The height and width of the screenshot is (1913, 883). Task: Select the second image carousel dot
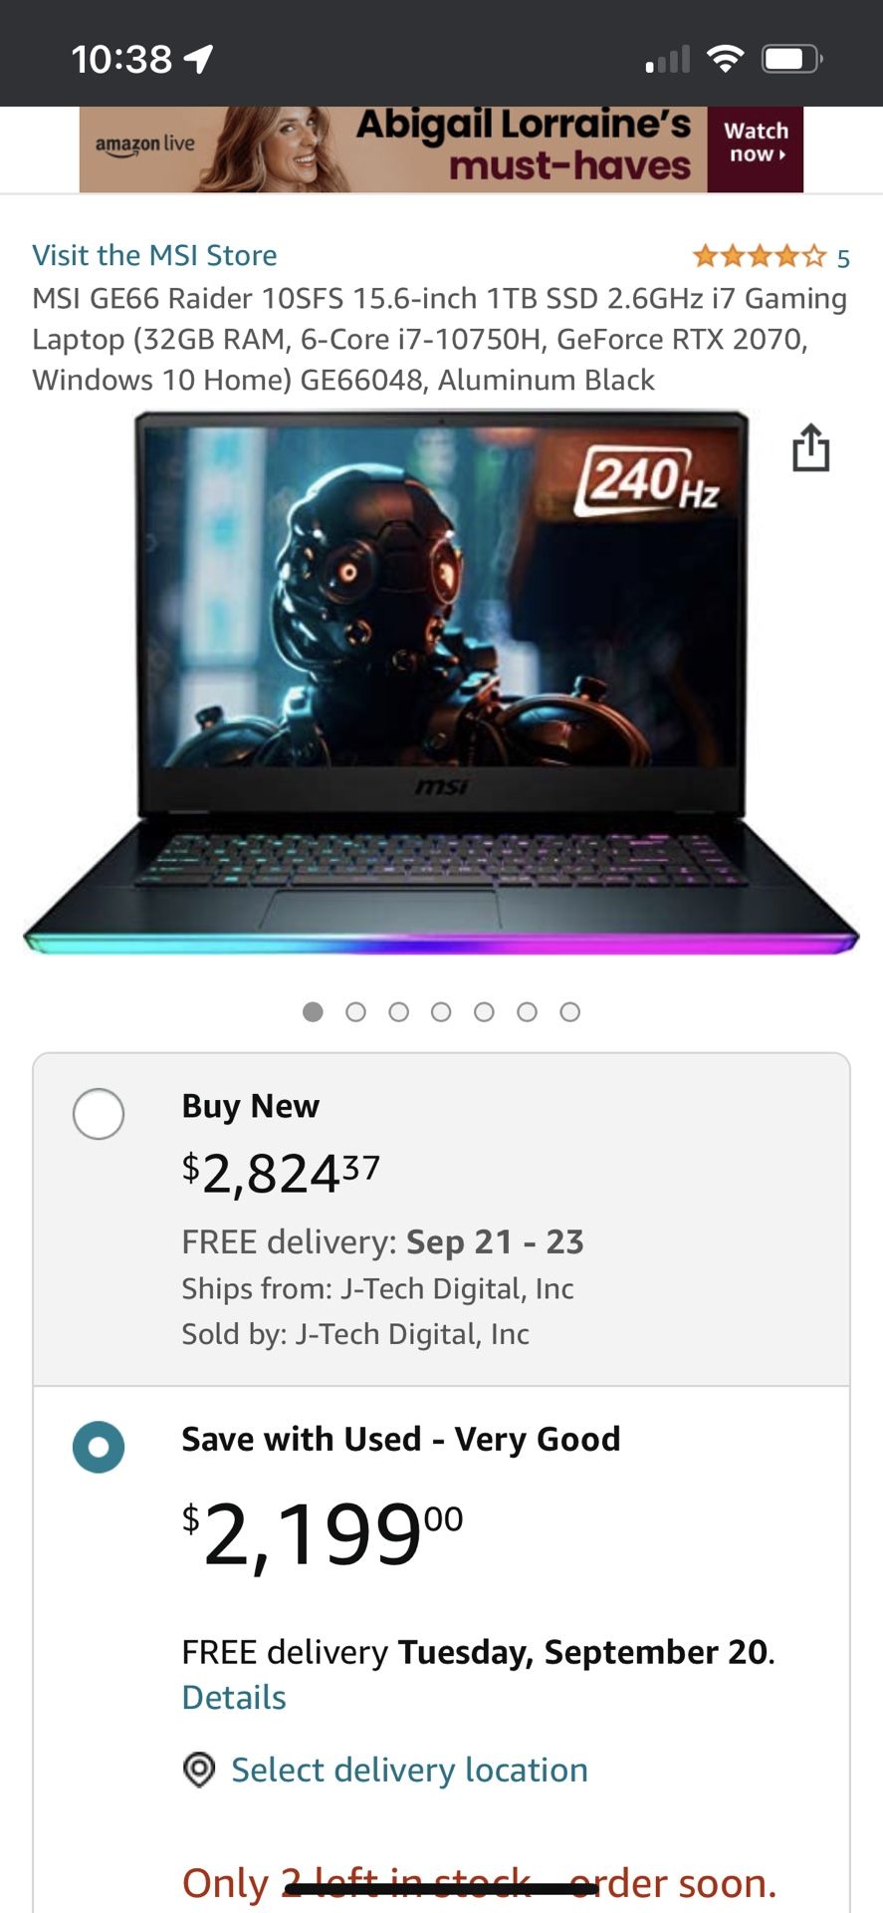[355, 1011]
